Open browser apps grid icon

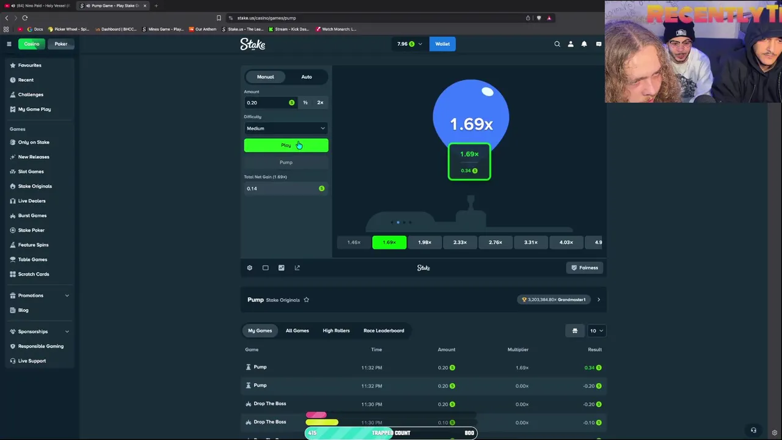(6, 29)
